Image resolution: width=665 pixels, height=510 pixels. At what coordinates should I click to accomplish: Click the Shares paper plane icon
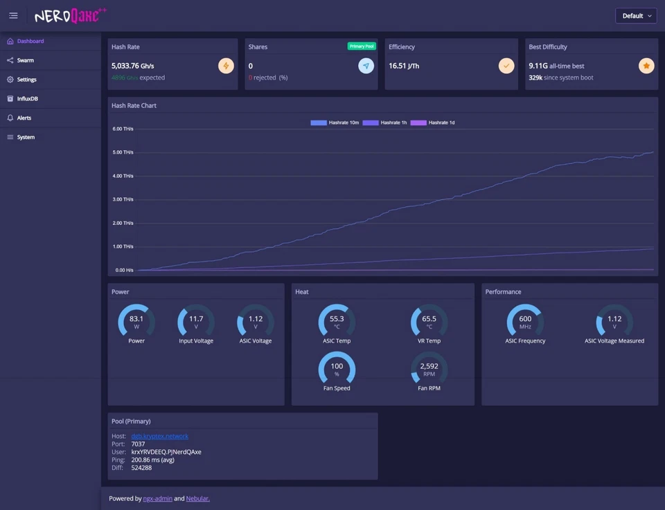tap(366, 66)
